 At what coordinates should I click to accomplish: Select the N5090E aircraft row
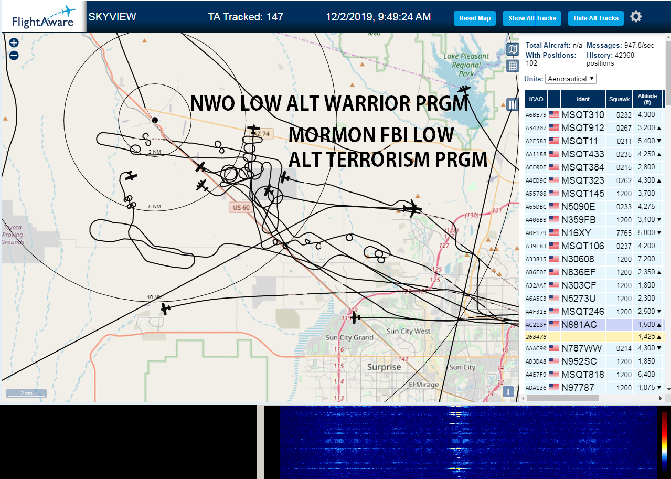tap(595, 206)
